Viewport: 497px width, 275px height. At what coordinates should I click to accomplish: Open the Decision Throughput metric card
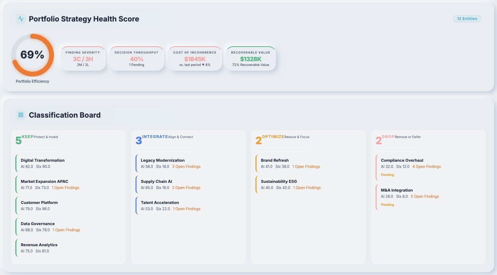coord(136,58)
